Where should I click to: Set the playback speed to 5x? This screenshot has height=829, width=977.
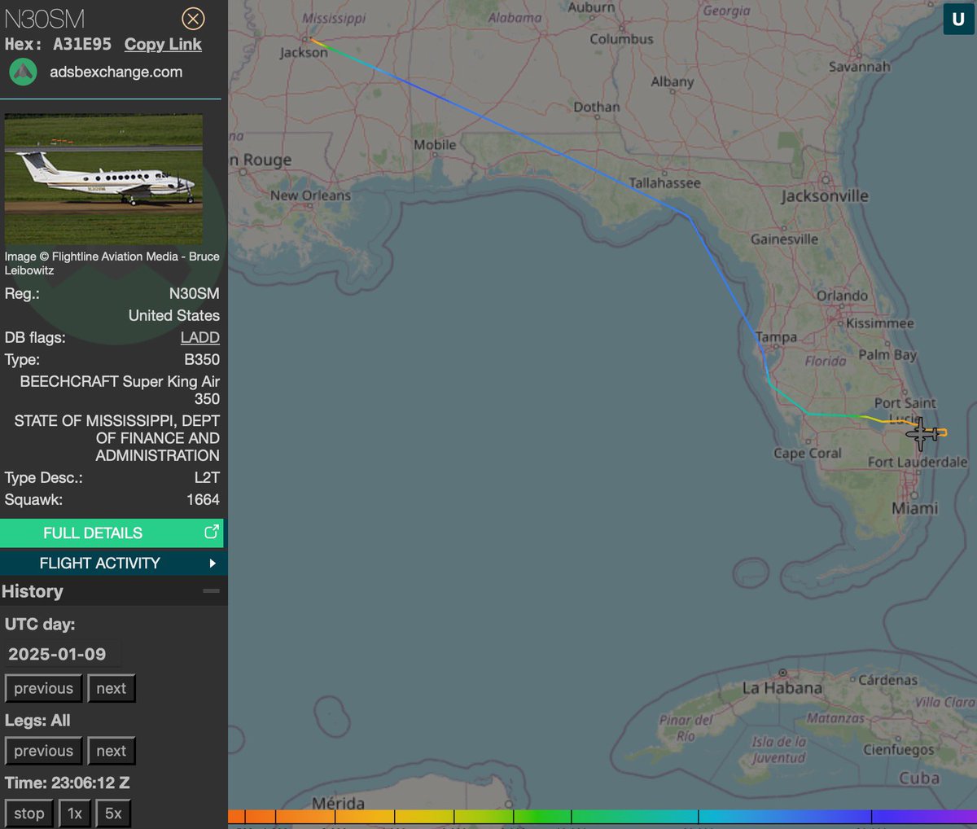pyautogui.click(x=113, y=814)
